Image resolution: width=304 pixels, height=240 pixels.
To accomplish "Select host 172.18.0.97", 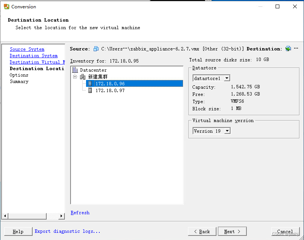I will [110, 90].
